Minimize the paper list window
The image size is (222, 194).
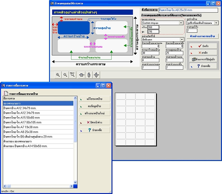98,85
